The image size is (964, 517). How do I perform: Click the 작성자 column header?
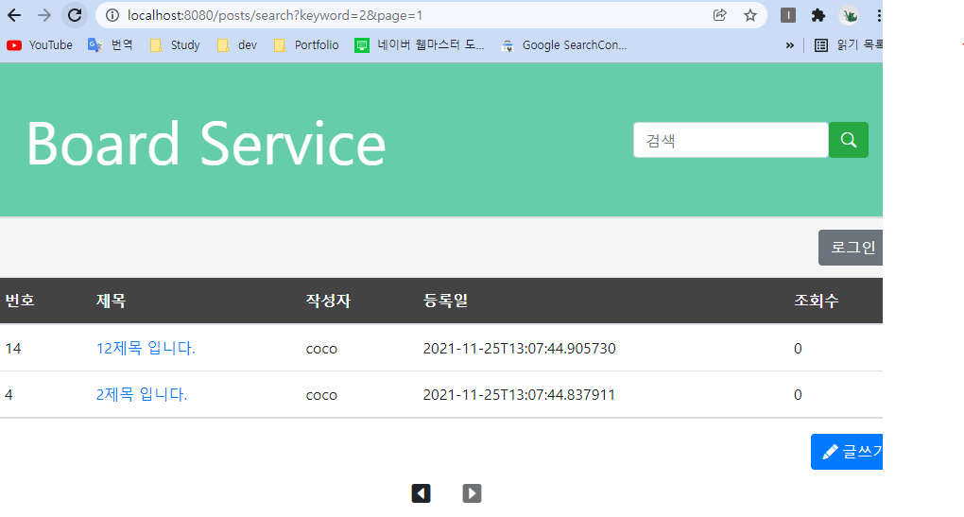pos(328,301)
